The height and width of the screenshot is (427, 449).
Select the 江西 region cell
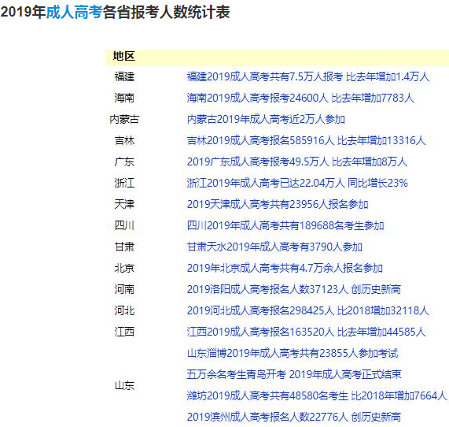tap(124, 332)
